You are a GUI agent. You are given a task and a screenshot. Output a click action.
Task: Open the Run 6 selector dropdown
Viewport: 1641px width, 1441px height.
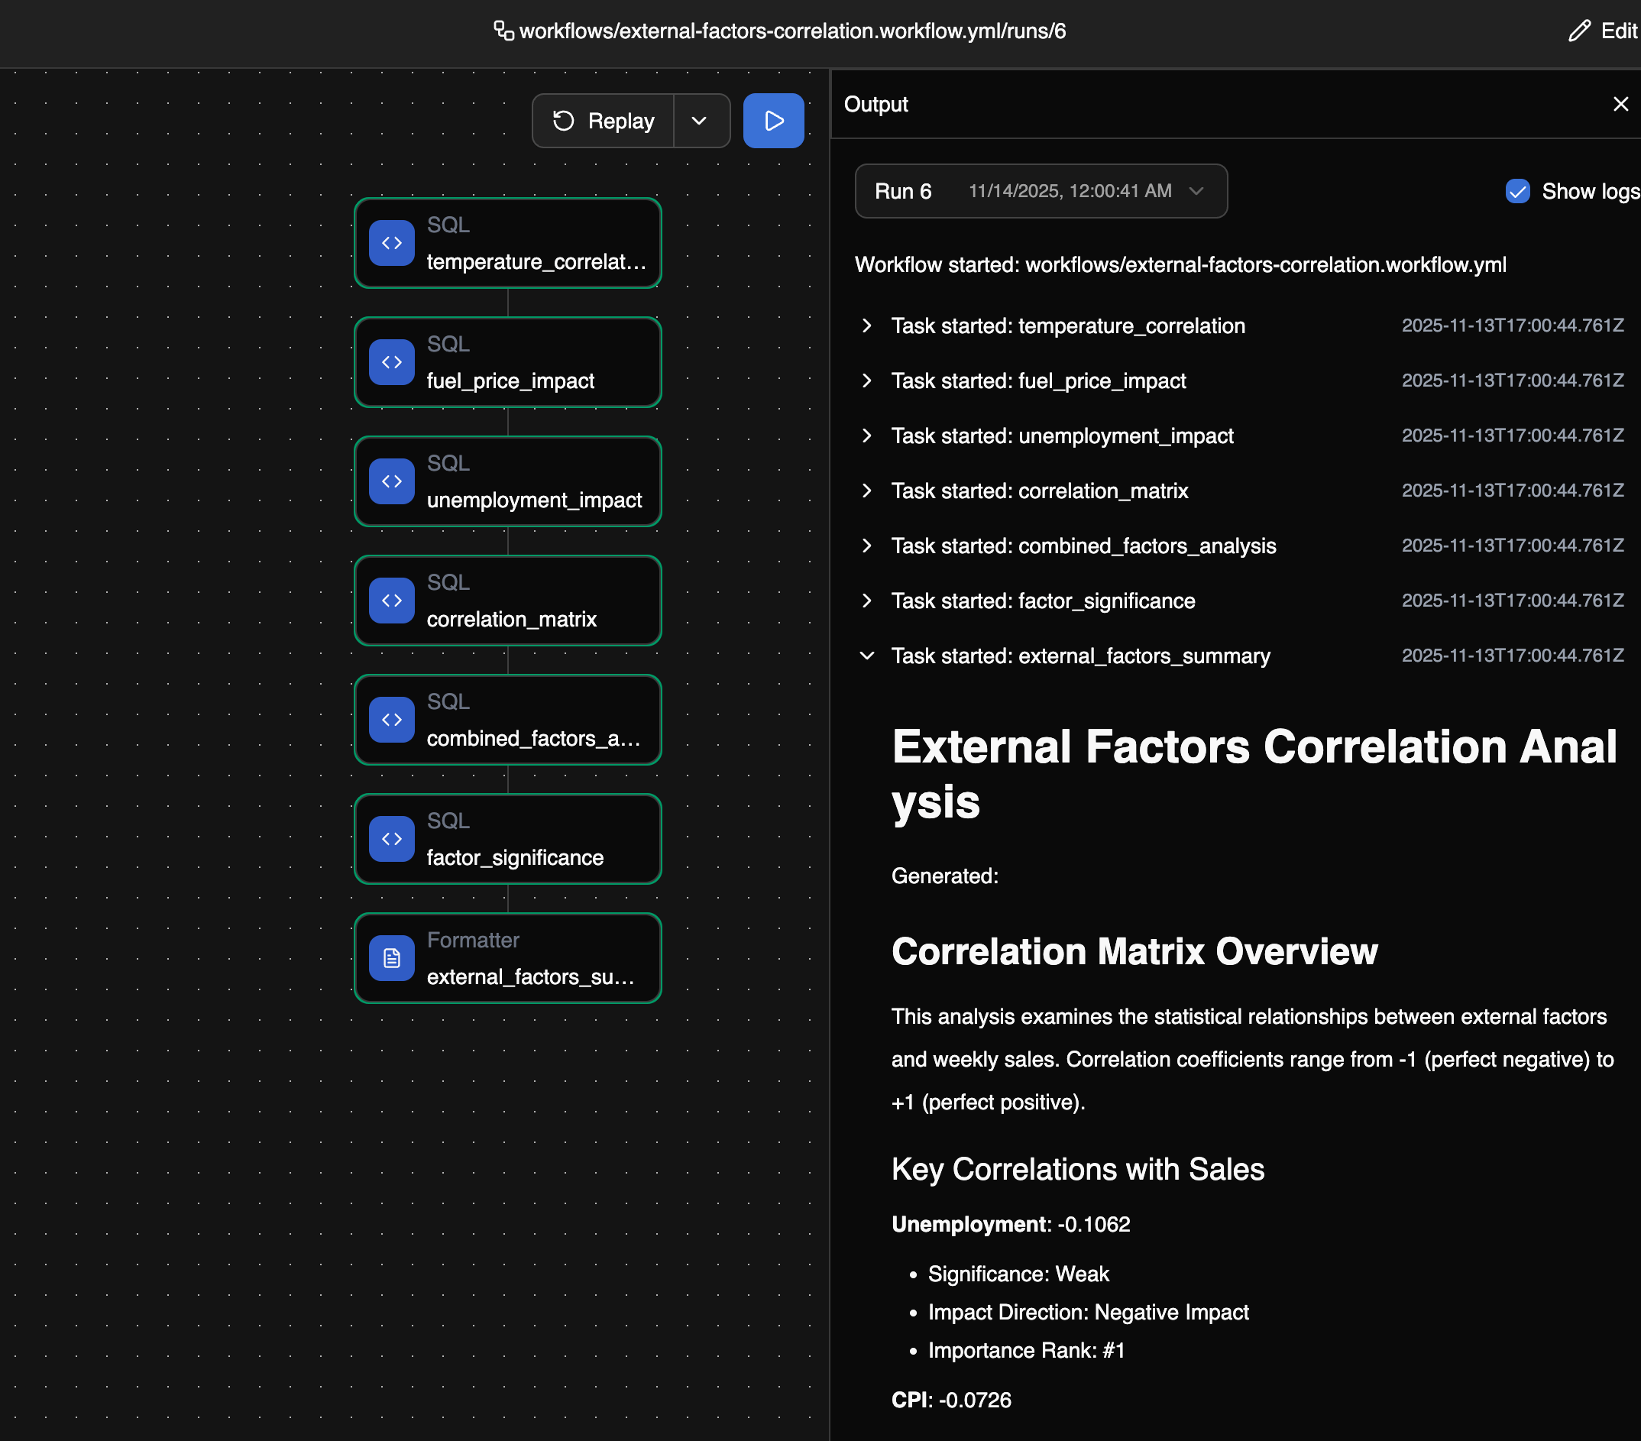[x=1041, y=191]
